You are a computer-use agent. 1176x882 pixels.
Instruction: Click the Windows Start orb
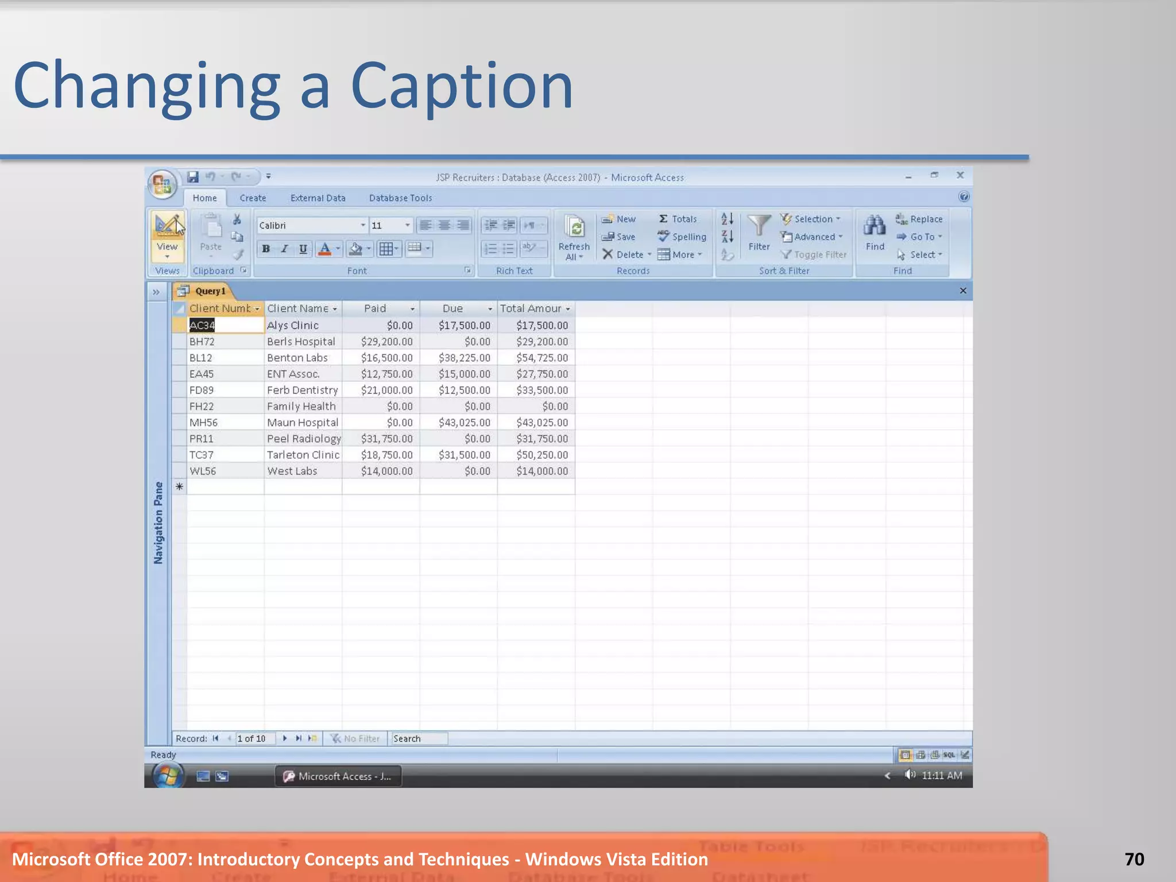click(x=168, y=776)
